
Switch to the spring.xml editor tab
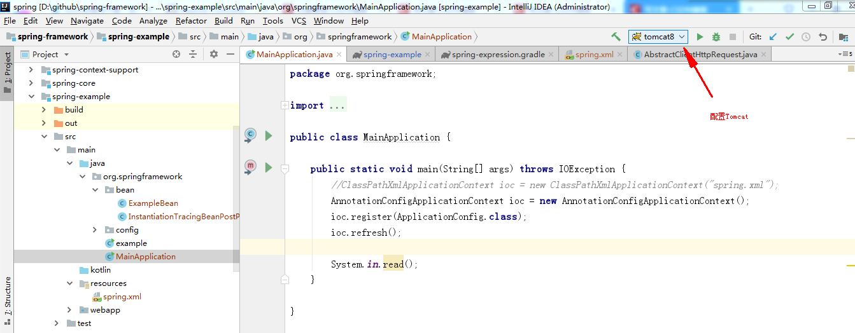click(x=595, y=55)
